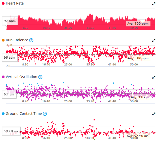
Task: Expand the Heart Rate chart to fullscreen
Action: pyautogui.click(x=153, y=4)
